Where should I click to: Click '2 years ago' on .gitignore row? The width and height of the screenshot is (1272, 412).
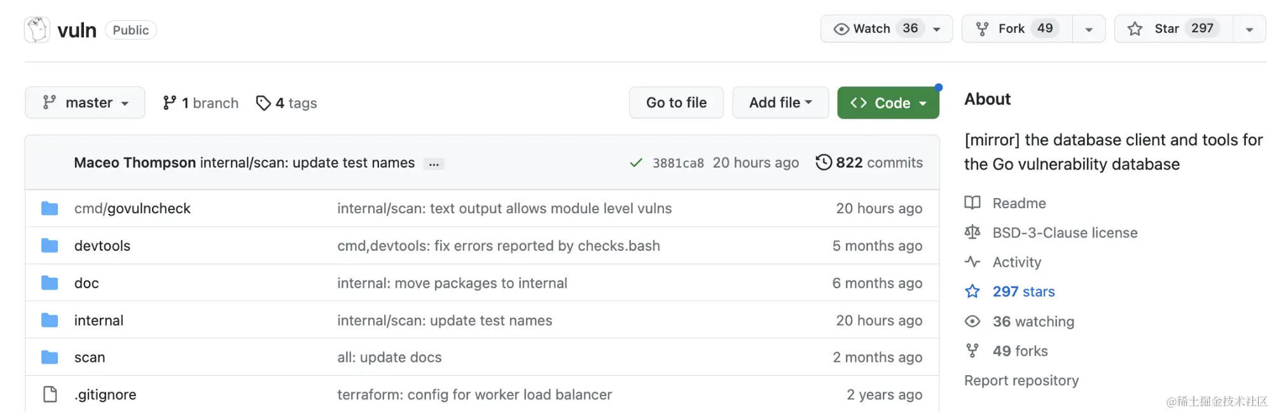pyautogui.click(x=884, y=395)
